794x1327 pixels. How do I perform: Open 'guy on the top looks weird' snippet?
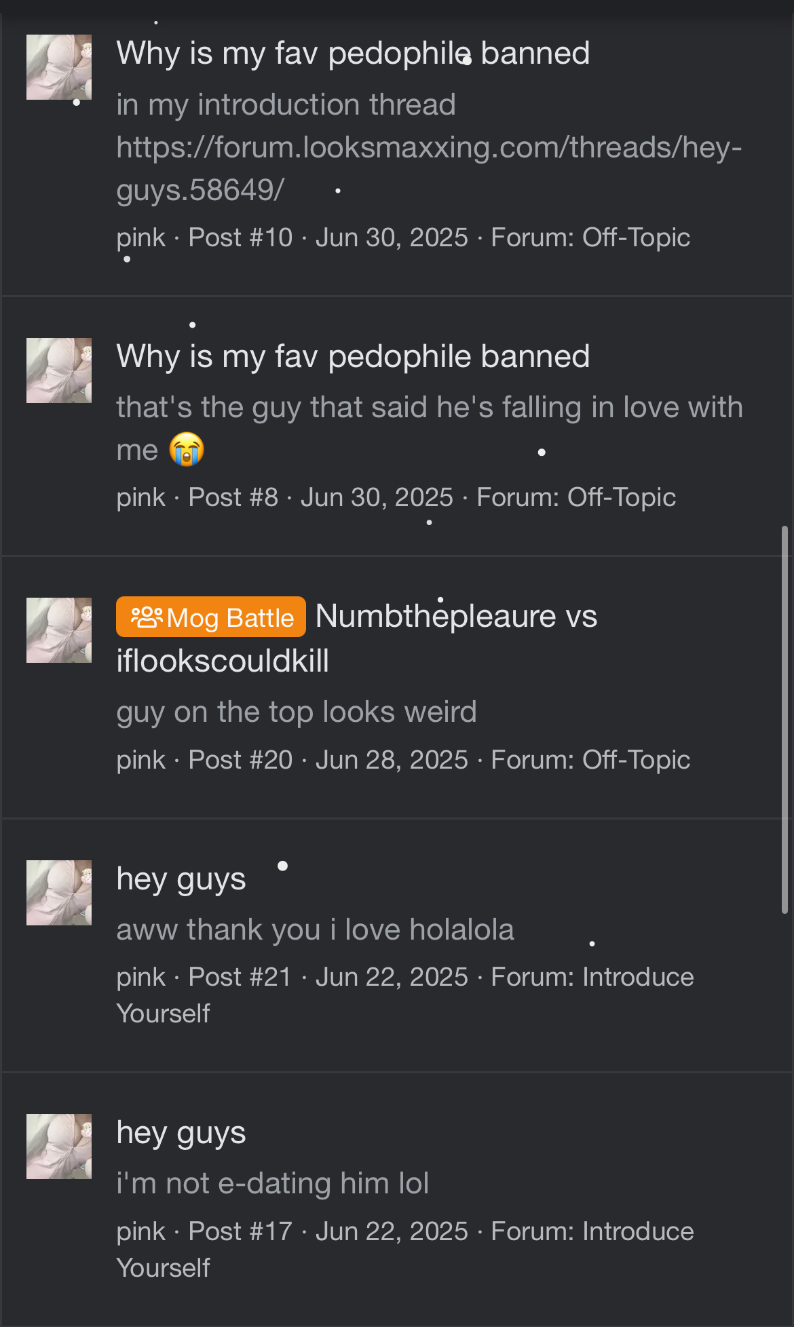coord(297,712)
